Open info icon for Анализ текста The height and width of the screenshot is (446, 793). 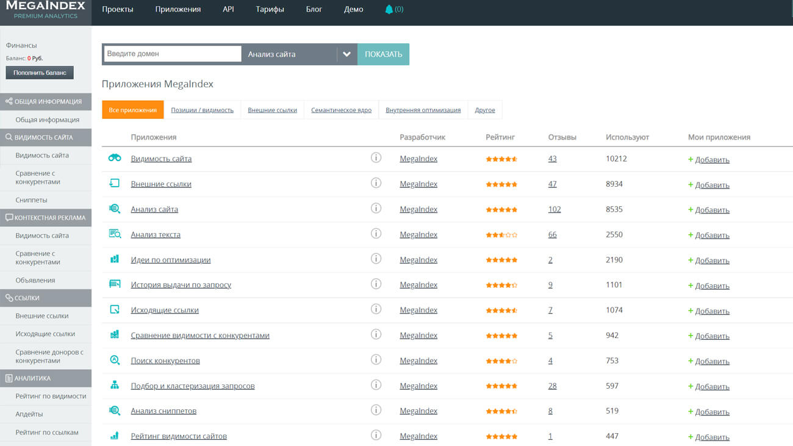(376, 234)
